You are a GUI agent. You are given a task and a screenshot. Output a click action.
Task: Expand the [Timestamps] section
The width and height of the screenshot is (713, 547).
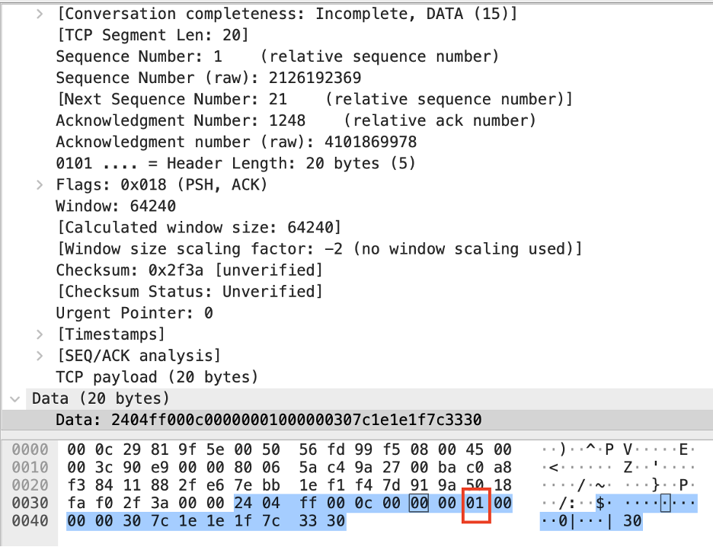pos(40,334)
